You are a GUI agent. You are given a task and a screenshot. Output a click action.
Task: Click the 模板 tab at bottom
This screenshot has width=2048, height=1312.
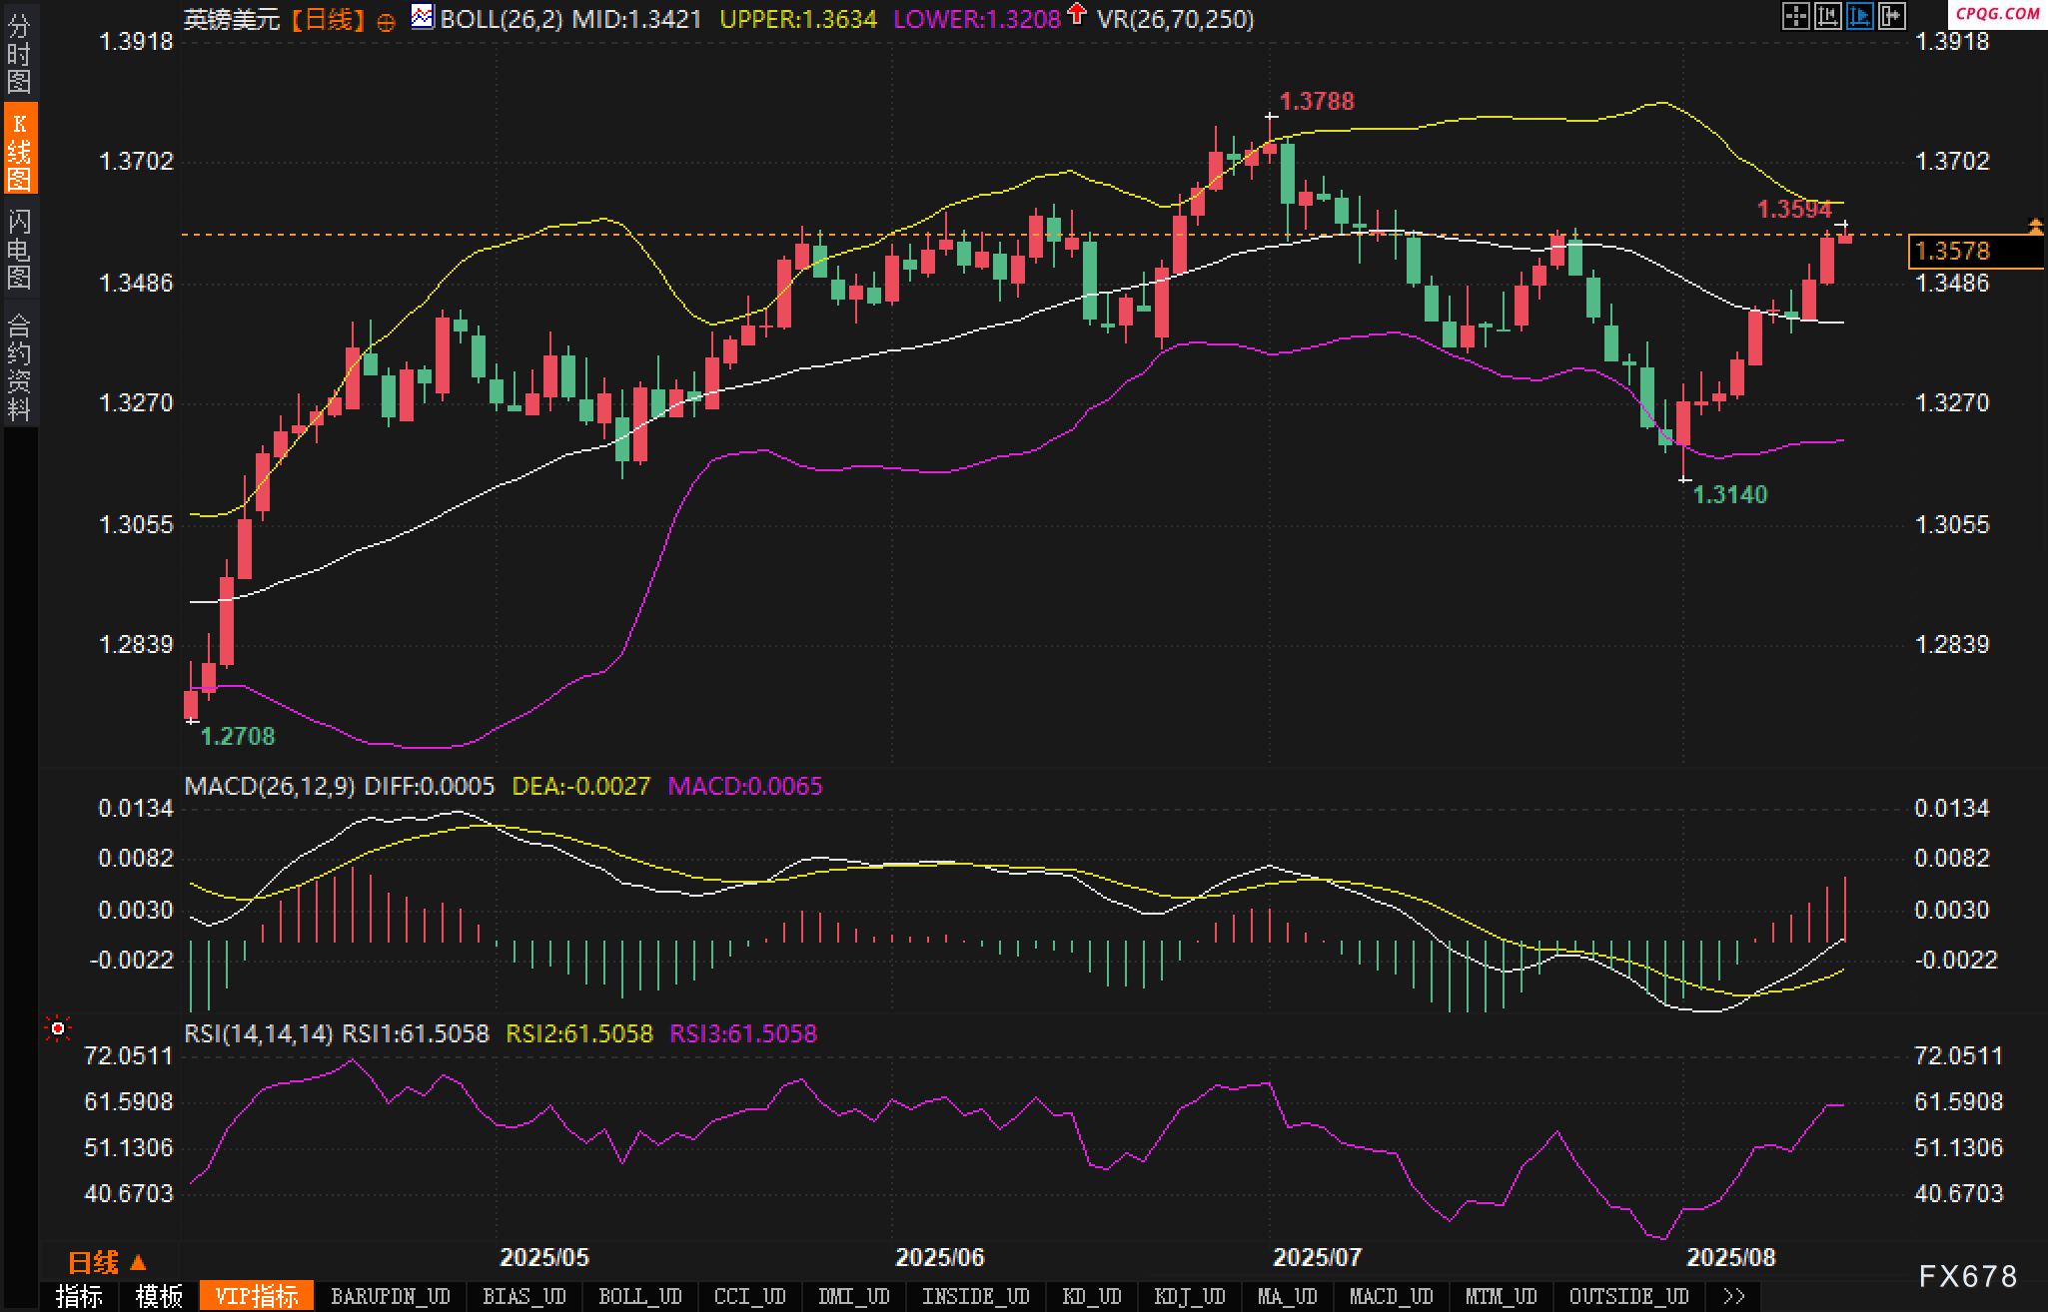pos(159,1296)
